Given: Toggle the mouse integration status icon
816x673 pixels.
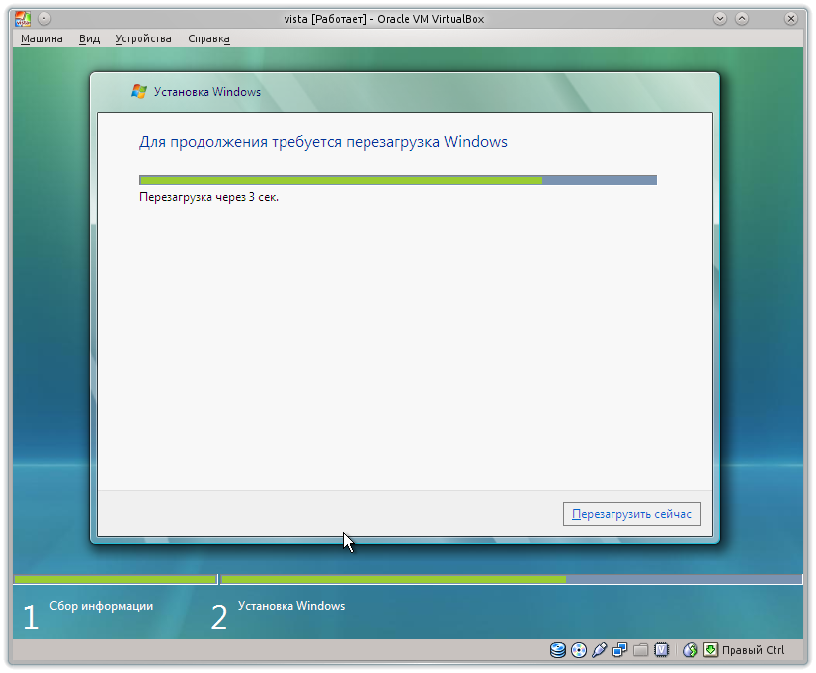Looking at the screenshot, I should [691, 650].
